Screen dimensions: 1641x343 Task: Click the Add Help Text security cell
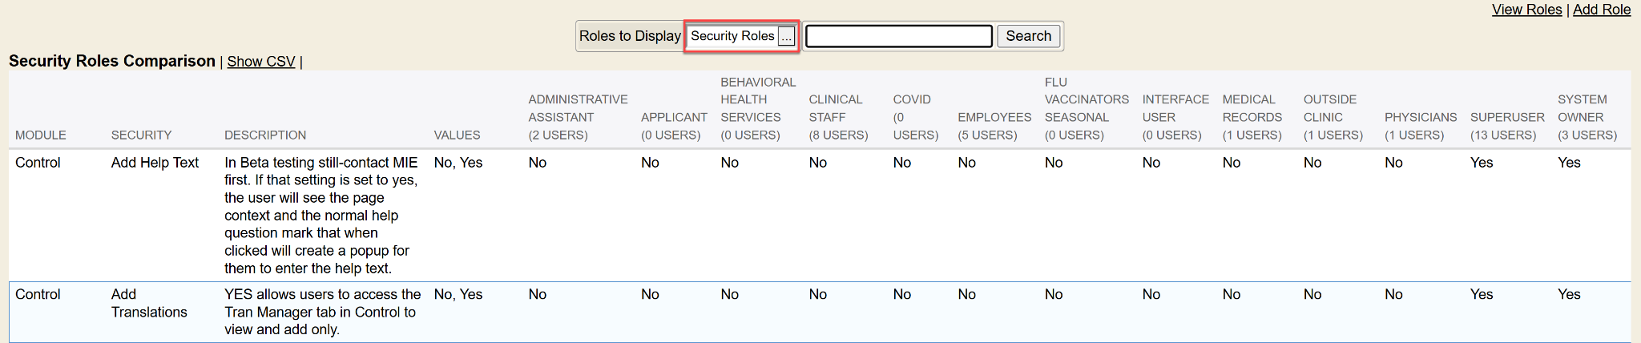[x=155, y=163]
